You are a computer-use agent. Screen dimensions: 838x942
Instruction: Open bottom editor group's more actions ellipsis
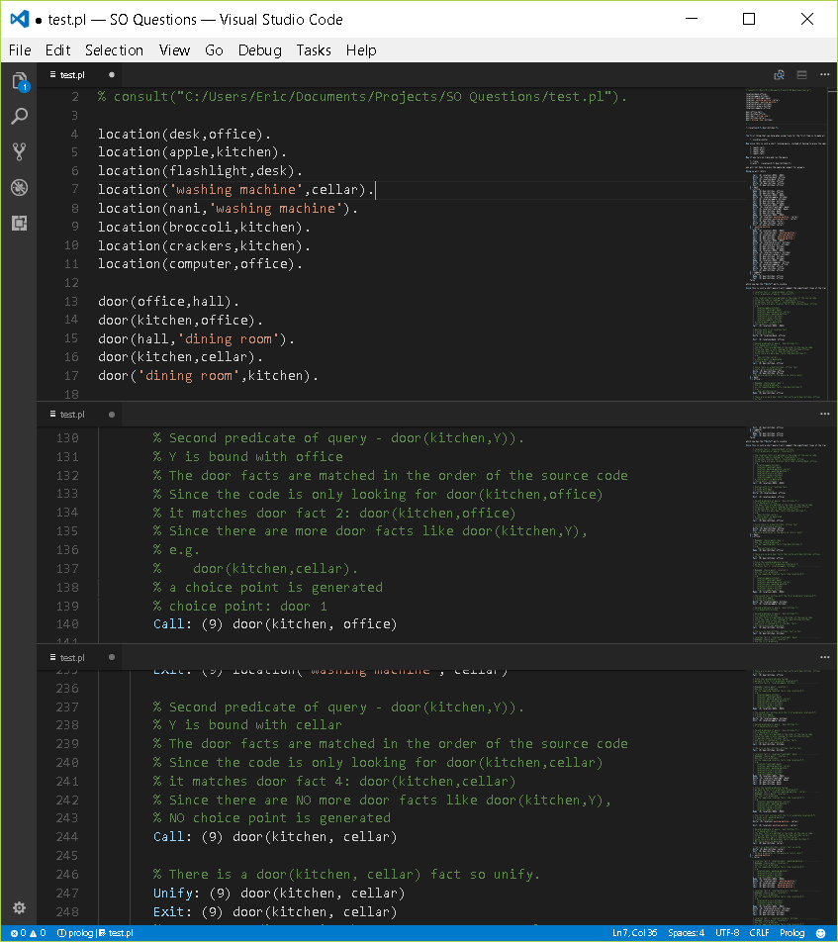pos(825,657)
